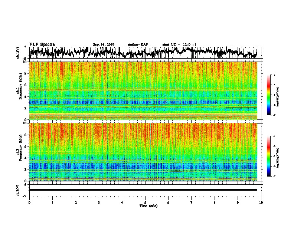Click the time axis tick label '0'
This screenshot has height=227, width=294.
[29, 203]
